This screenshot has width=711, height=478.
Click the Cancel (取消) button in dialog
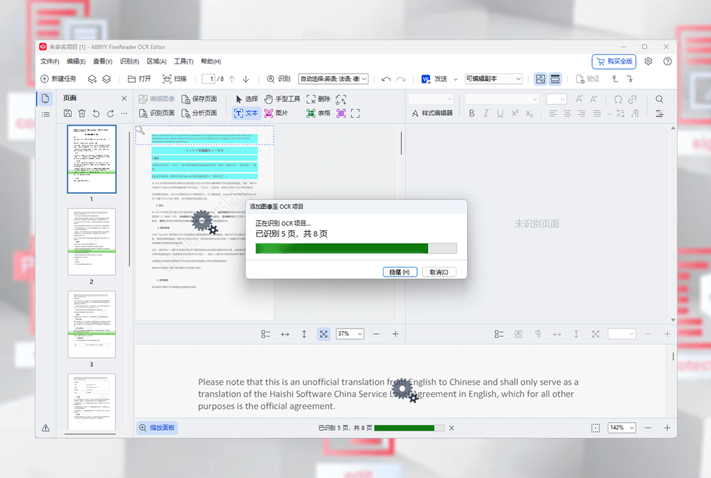coord(439,272)
